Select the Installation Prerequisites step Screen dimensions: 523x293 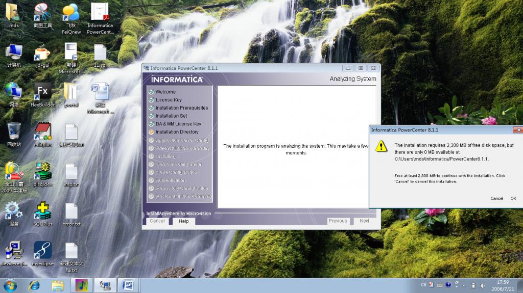point(181,108)
